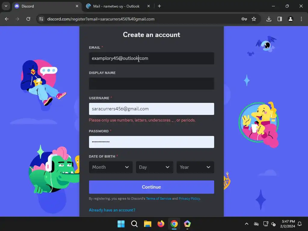Click the Create an account heading
Image resolution: width=308 pixels, height=231 pixels.
tap(152, 35)
